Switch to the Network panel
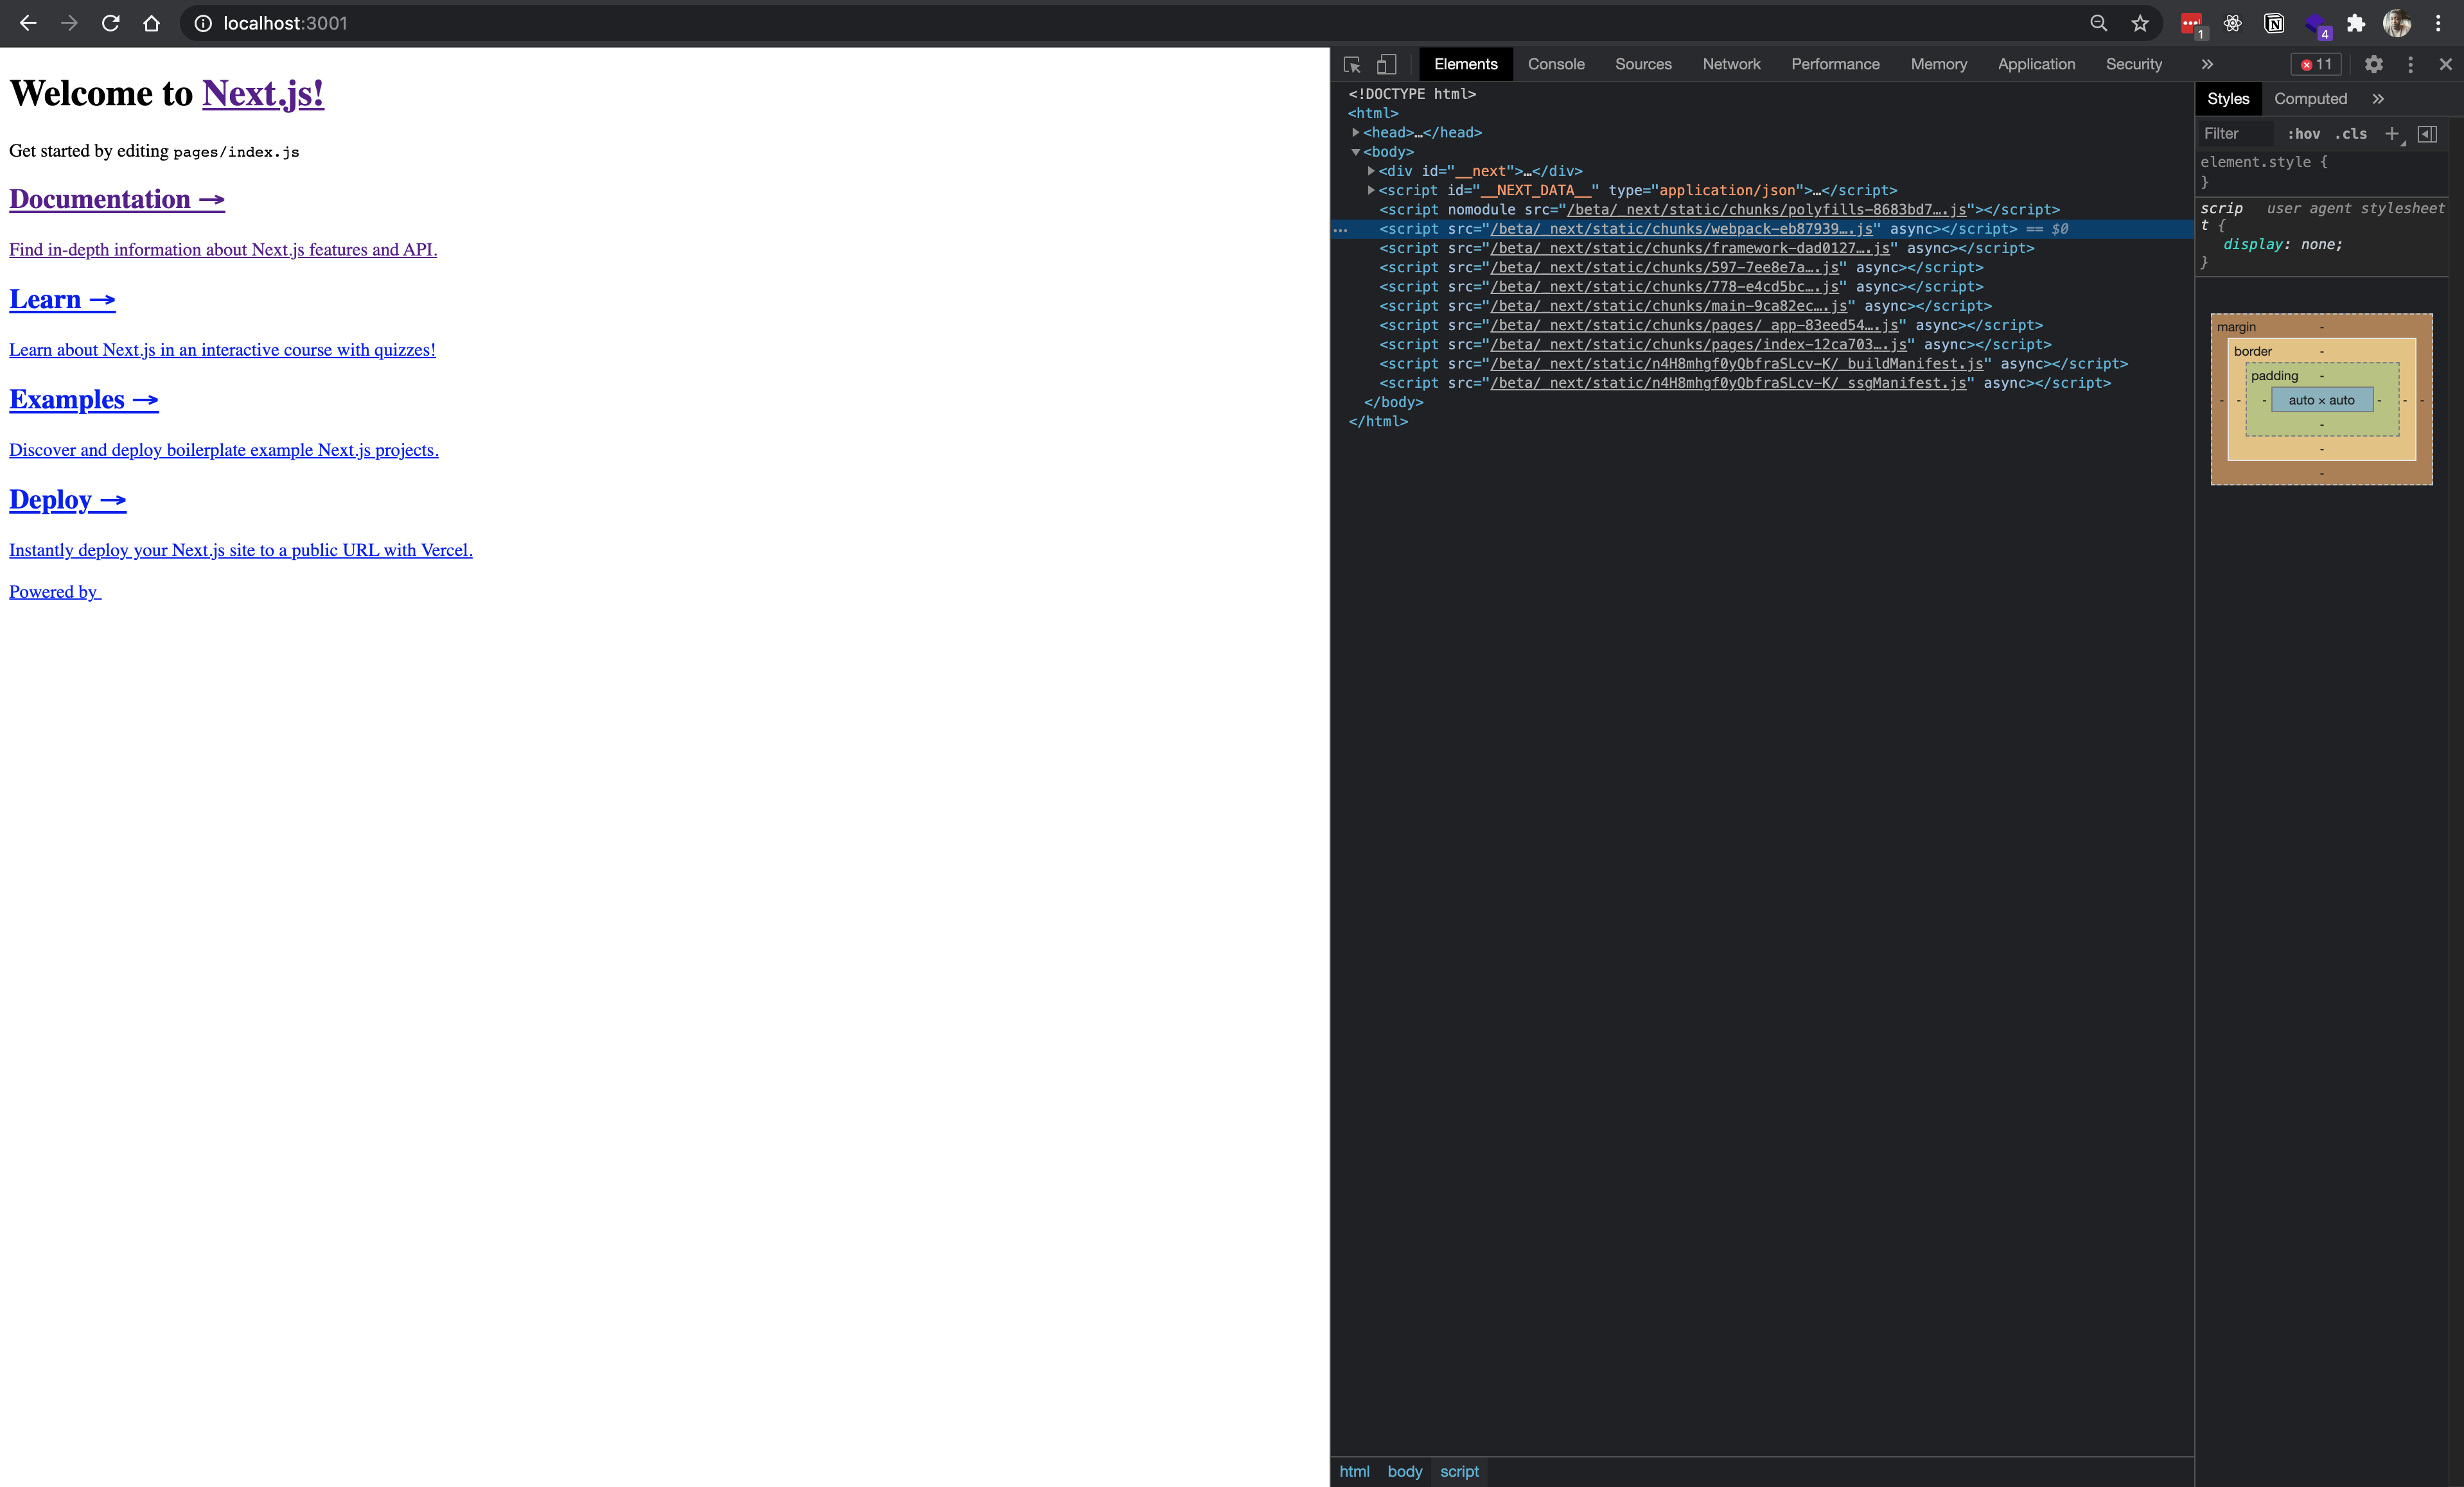This screenshot has height=1487, width=2464. 1731,64
